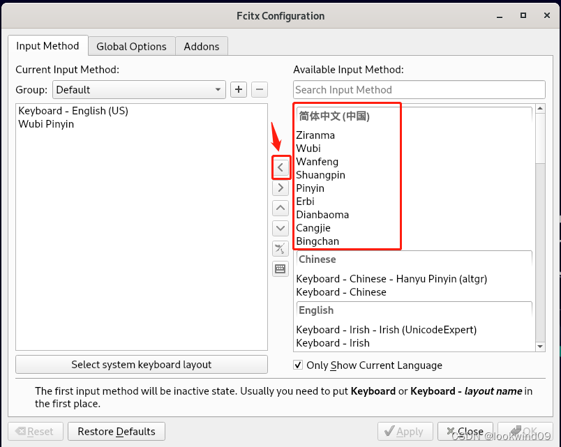
Task: Click the scrollbar down arrow of available list
Action: tap(540, 346)
